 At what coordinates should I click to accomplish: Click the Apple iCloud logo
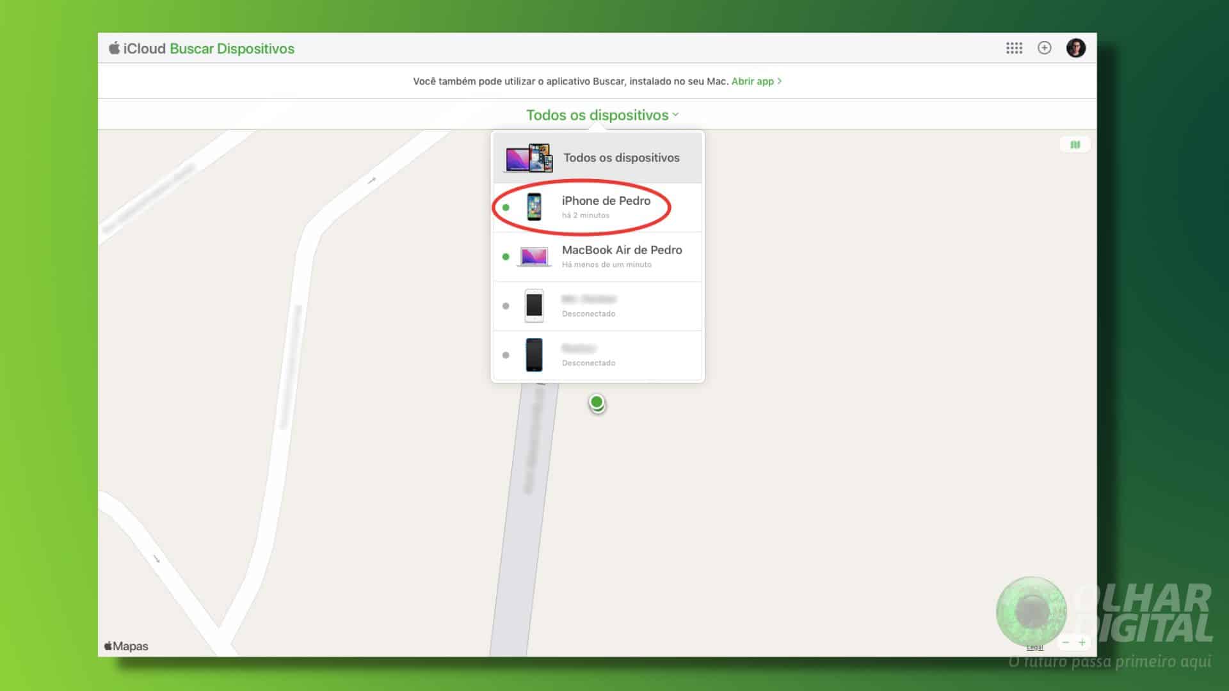[x=137, y=49]
